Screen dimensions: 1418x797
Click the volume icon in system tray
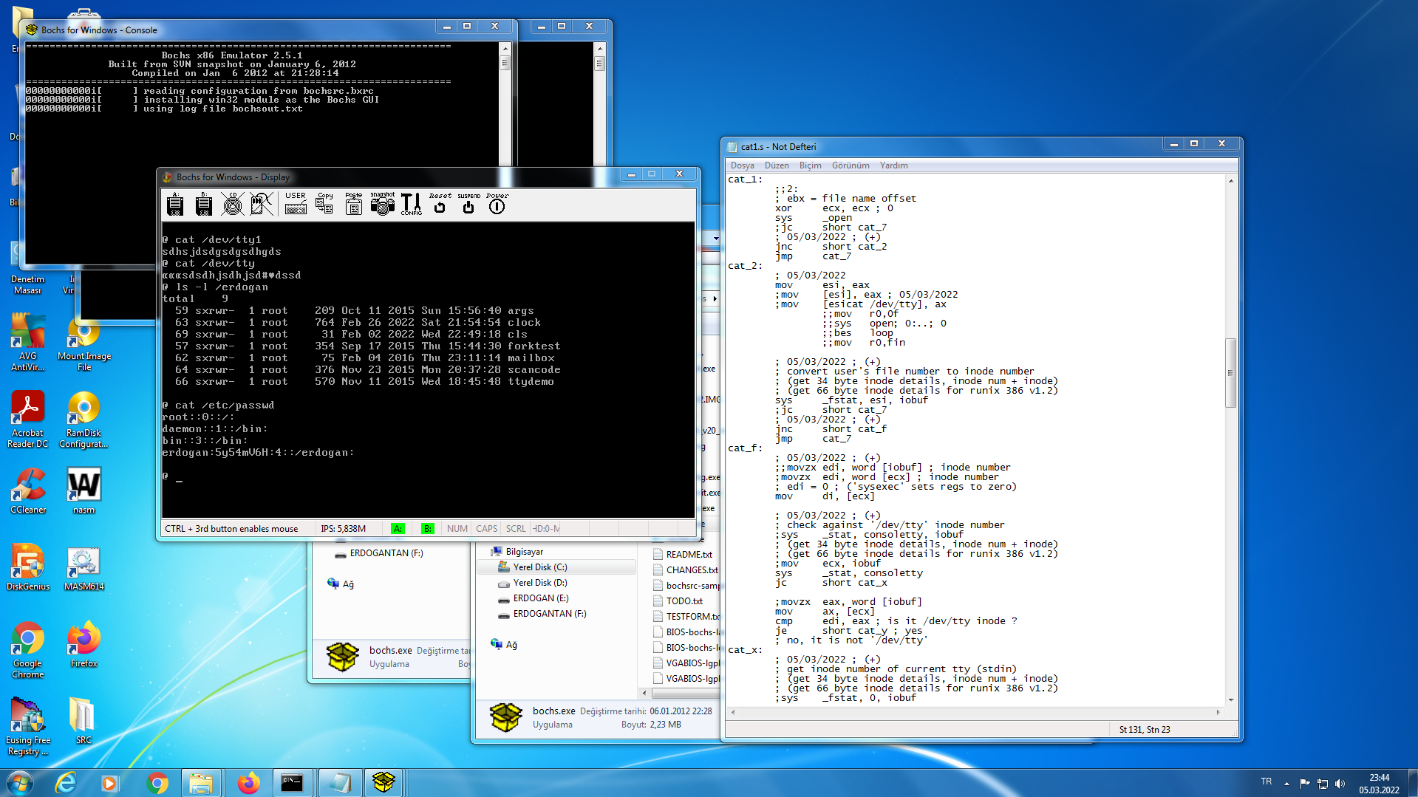point(1340,783)
